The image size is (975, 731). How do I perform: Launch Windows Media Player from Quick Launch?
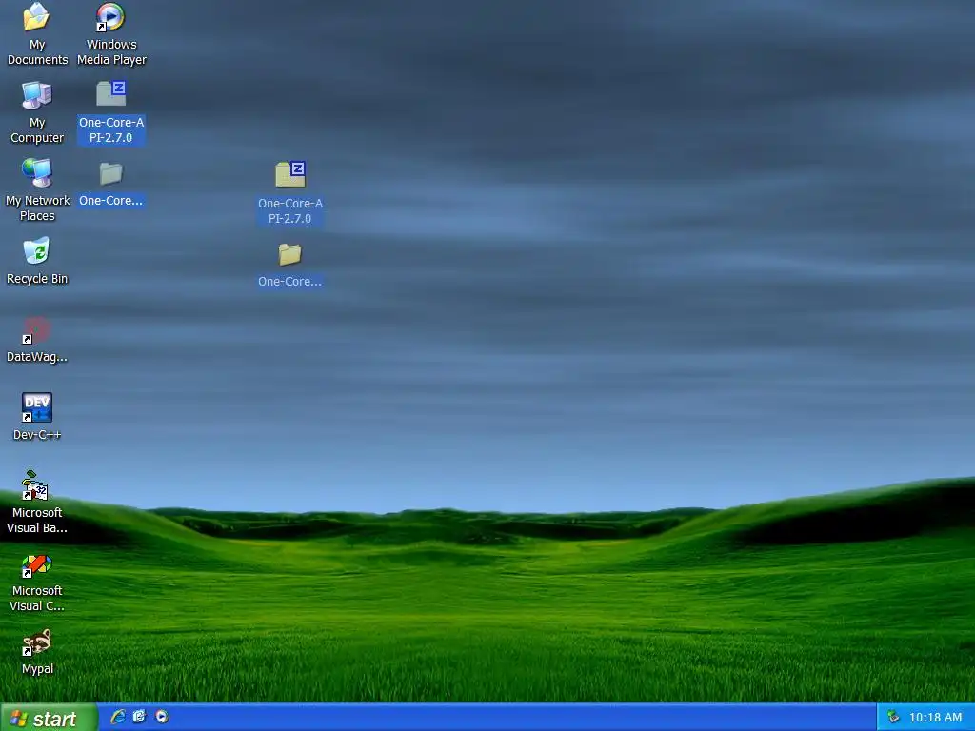point(162,717)
